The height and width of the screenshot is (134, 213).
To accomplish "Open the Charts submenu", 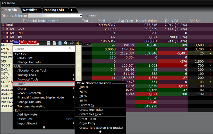I will pos(44,89).
